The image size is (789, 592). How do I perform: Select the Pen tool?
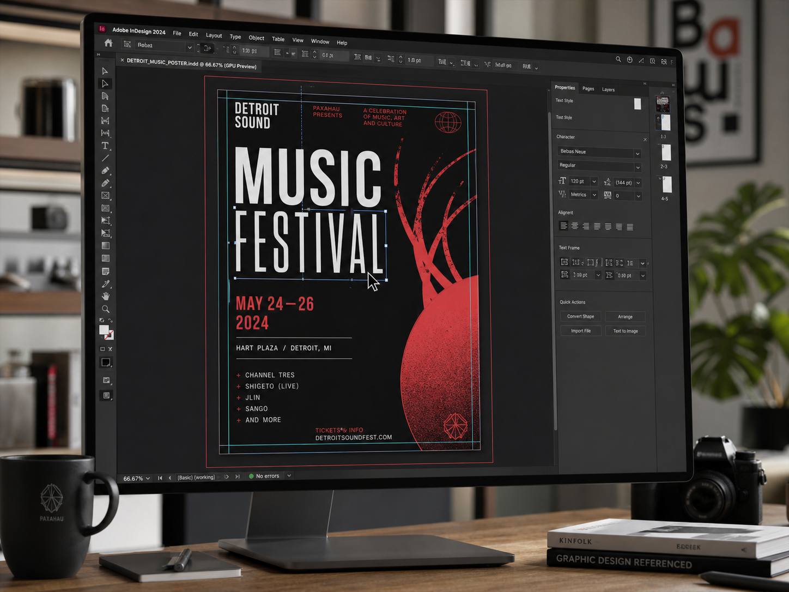point(105,171)
